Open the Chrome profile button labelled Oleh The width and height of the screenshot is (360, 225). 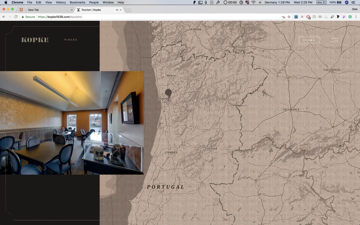click(x=355, y=9)
